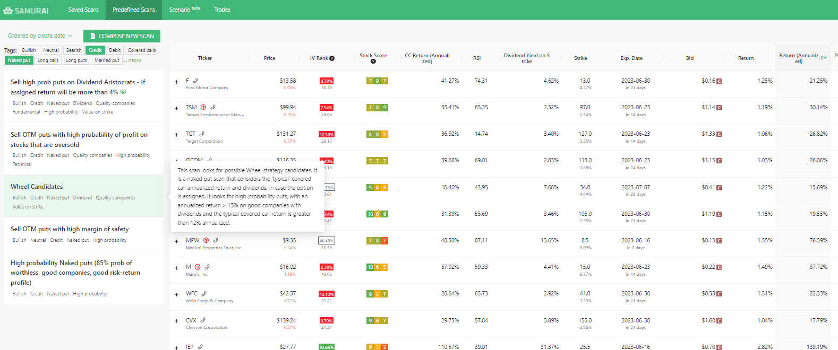Click the link icon beside WFC ticker

pos(204,293)
